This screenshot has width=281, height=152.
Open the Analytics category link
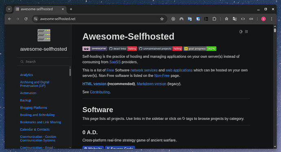(26, 75)
